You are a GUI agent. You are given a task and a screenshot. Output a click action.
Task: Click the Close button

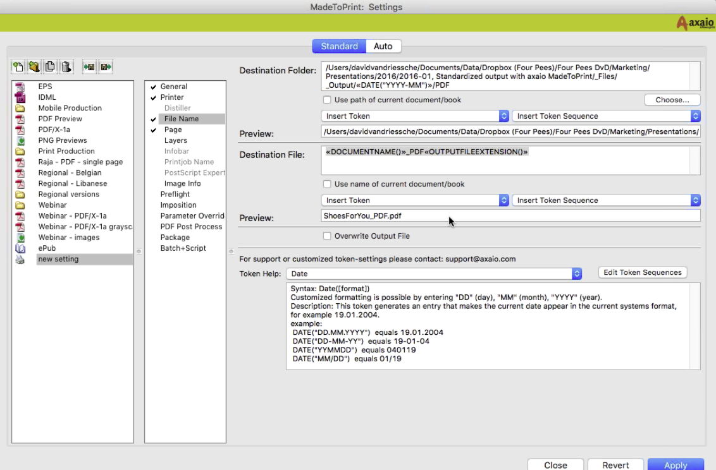coord(556,464)
